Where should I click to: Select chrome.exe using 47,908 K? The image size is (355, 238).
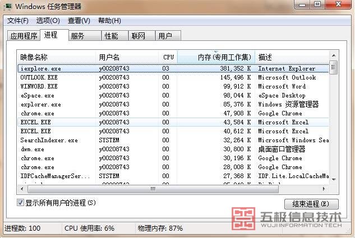click(x=173, y=113)
